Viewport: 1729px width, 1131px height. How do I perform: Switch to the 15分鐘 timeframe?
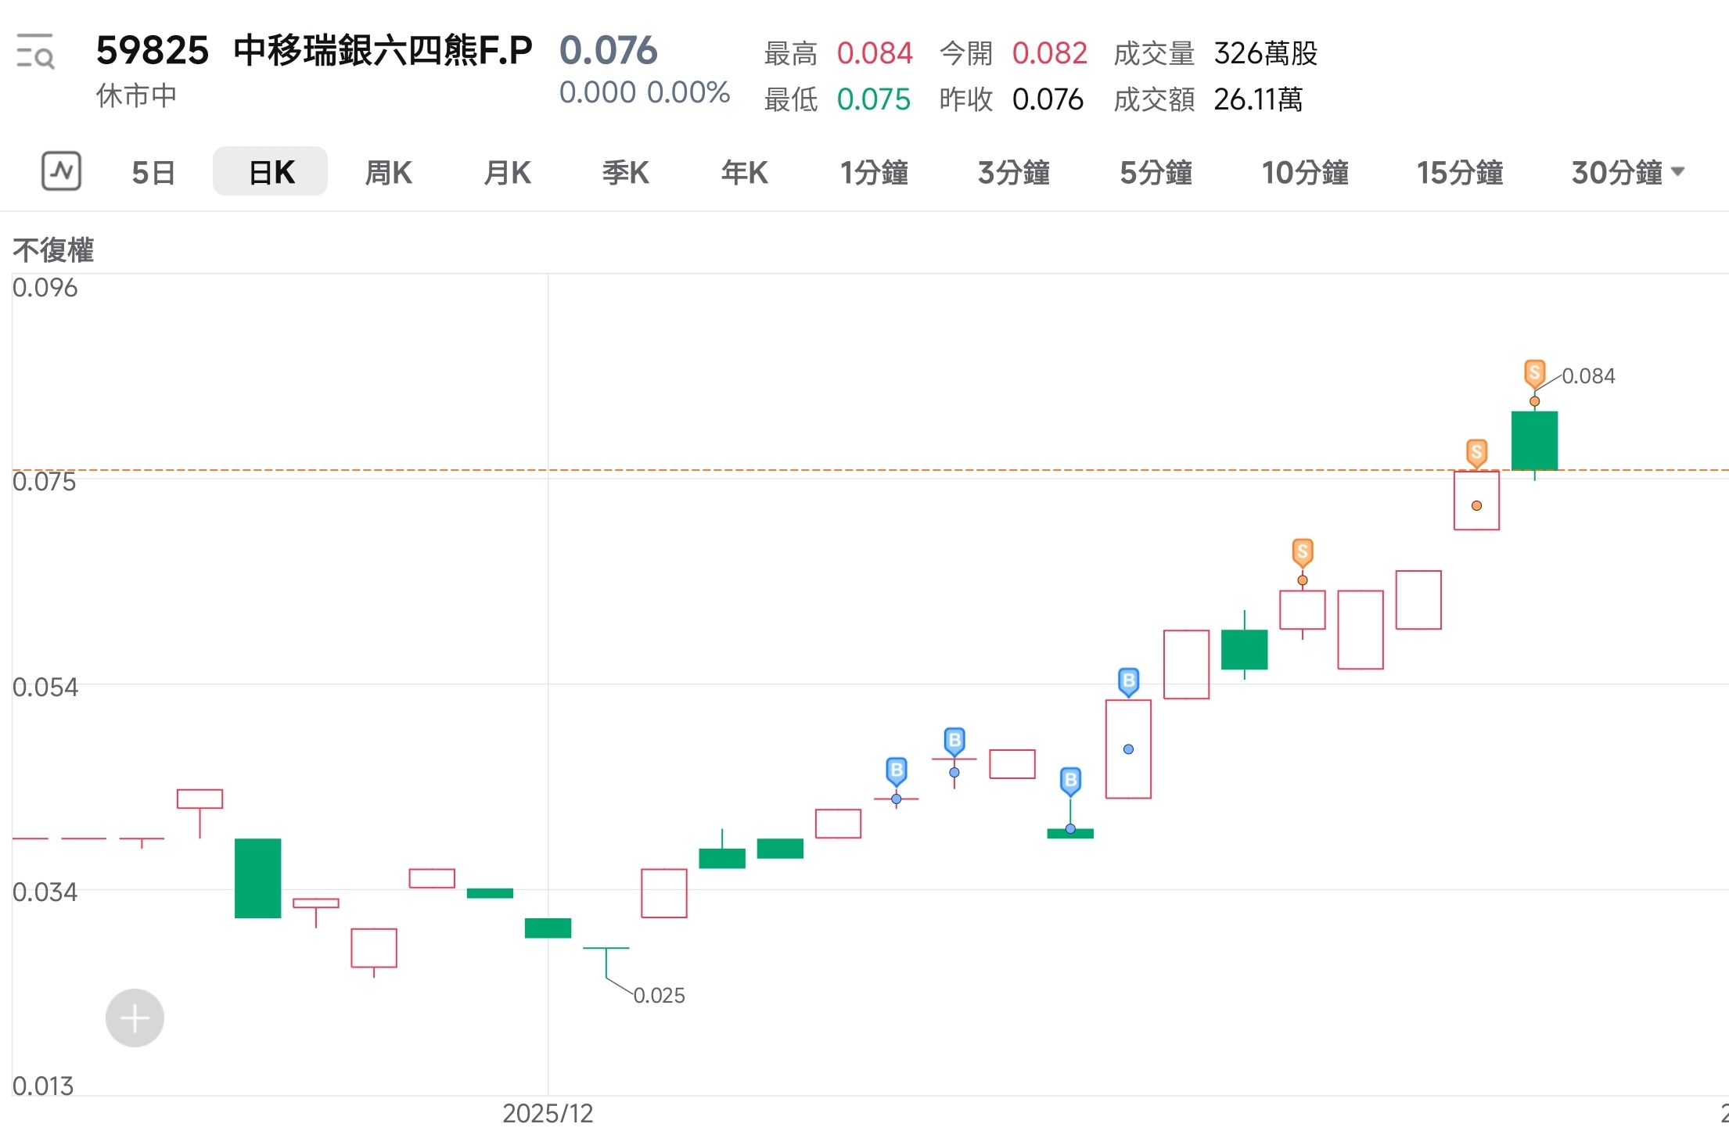pyautogui.click(x=1459, y=172)
